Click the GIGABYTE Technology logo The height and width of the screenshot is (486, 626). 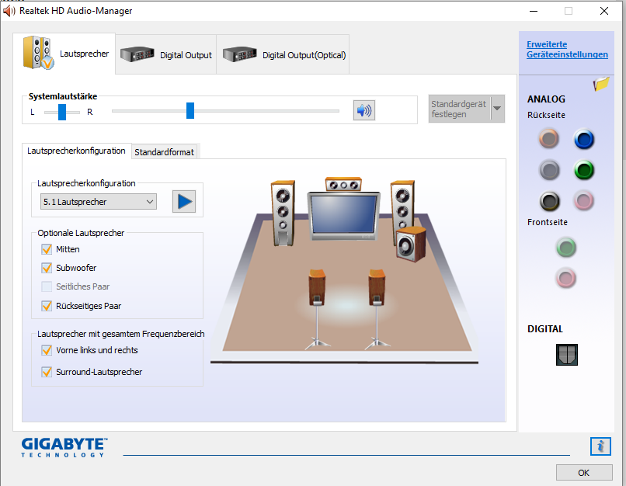pyautogui.click(x=64, y=447)
